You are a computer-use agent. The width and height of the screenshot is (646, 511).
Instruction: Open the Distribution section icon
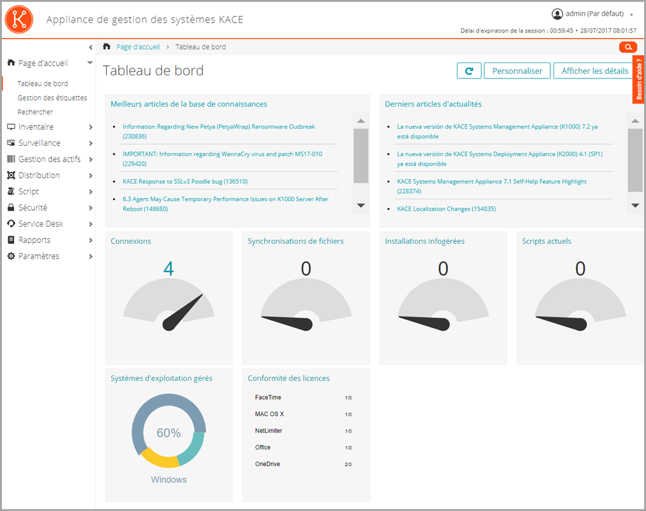[x=11, y=175]
